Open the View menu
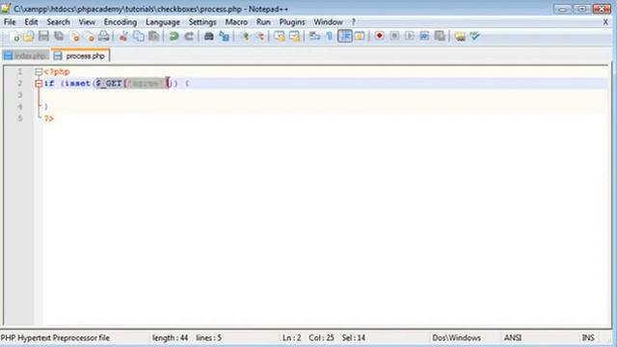 (x=87, y=22)
